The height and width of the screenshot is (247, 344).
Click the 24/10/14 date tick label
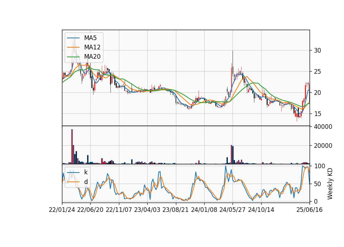tap(261, 210)
